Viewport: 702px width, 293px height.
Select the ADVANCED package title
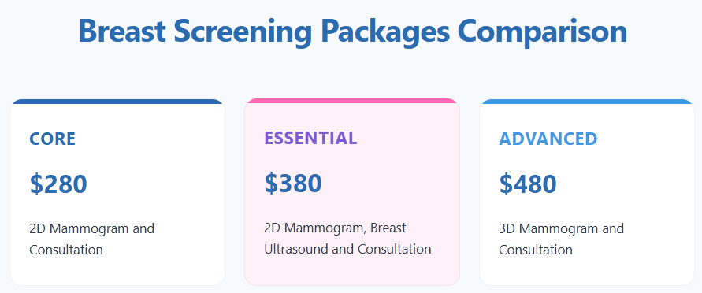(x=548, y=139)
